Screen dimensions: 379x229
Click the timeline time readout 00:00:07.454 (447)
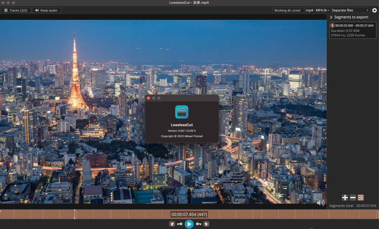pyautogui.click(x=189, y=214)
